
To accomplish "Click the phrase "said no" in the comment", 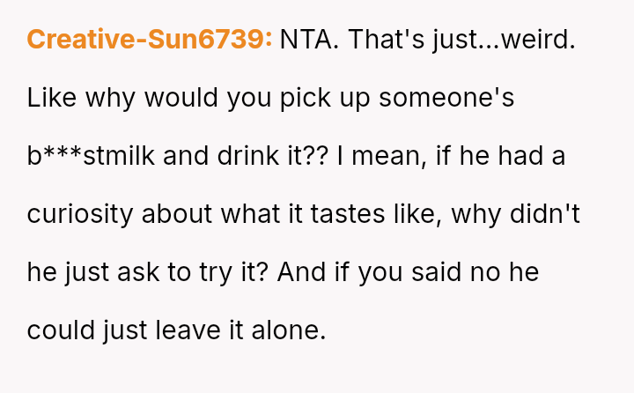I will (443, 272).
